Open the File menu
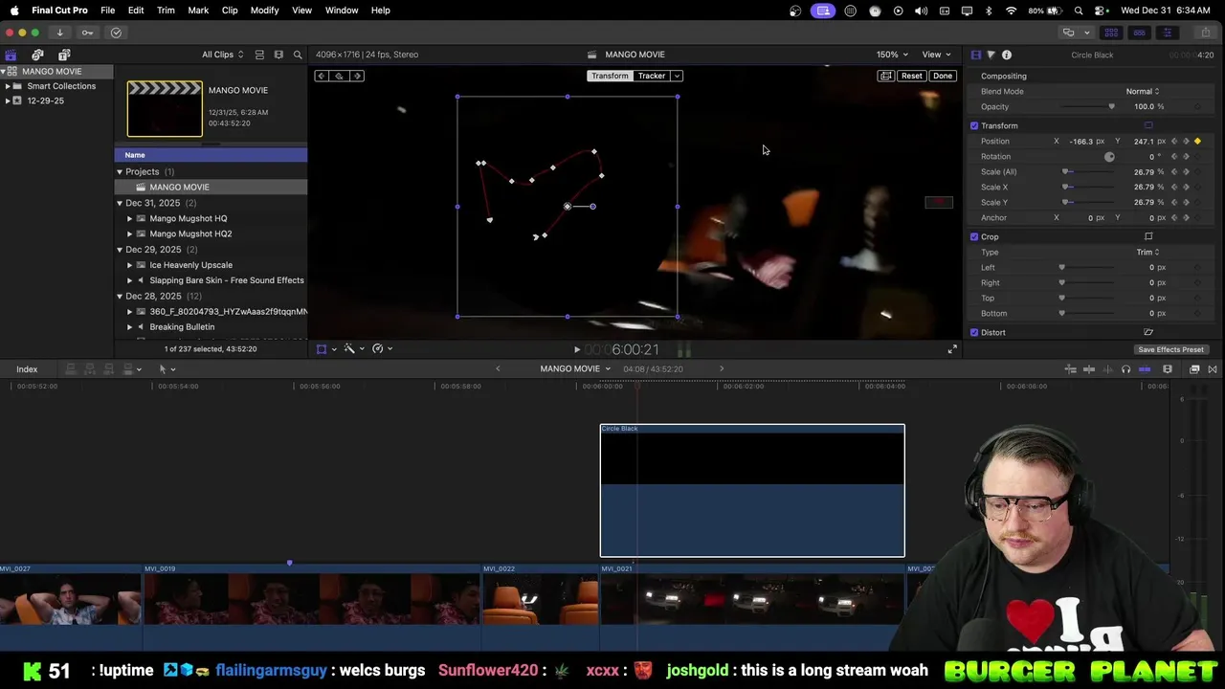Screen dimensions: 1225x689 point(108,11)
